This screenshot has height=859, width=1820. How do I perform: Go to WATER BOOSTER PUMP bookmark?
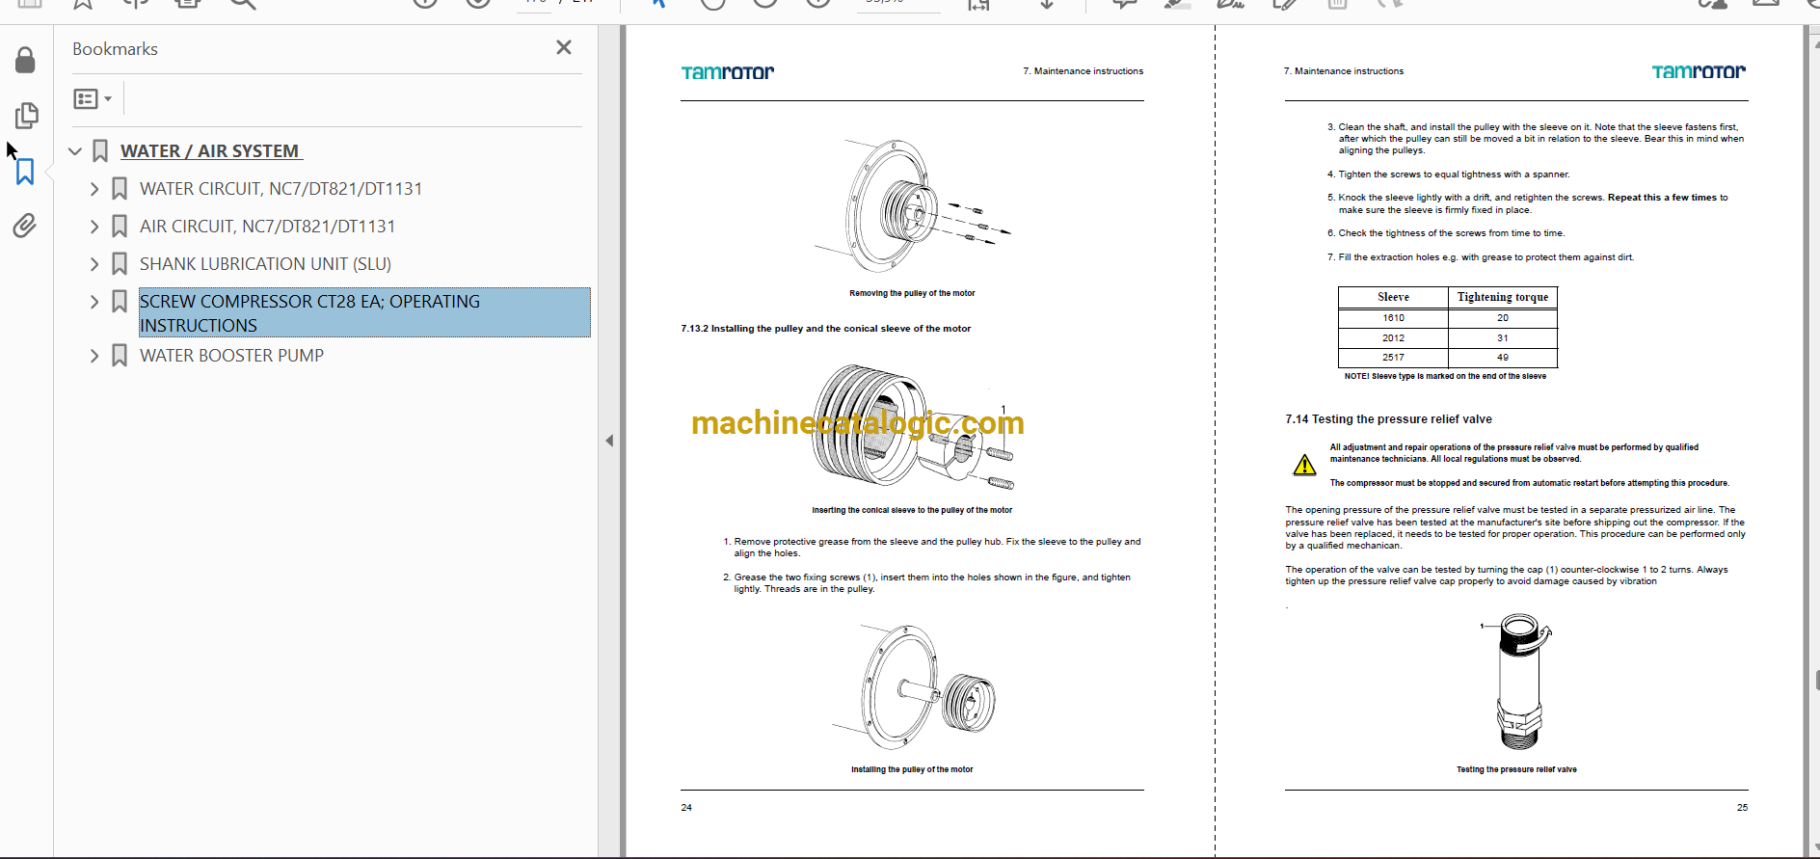[231, 356]
